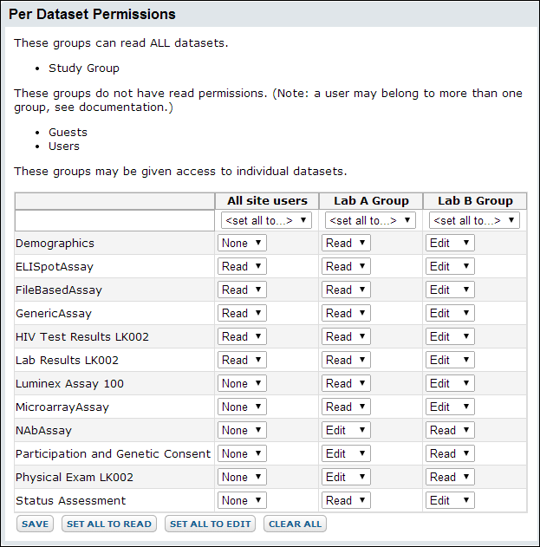Click the Clear All button

295,524
